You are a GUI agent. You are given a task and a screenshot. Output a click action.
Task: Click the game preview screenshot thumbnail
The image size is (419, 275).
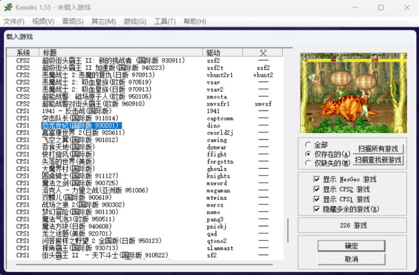(354, 93)
